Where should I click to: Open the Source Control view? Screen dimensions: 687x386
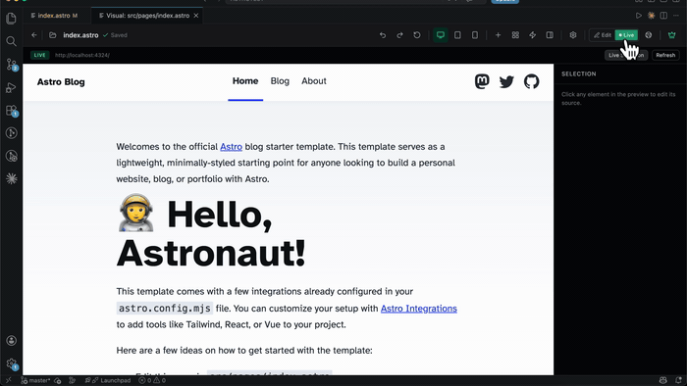coord(12,65)
